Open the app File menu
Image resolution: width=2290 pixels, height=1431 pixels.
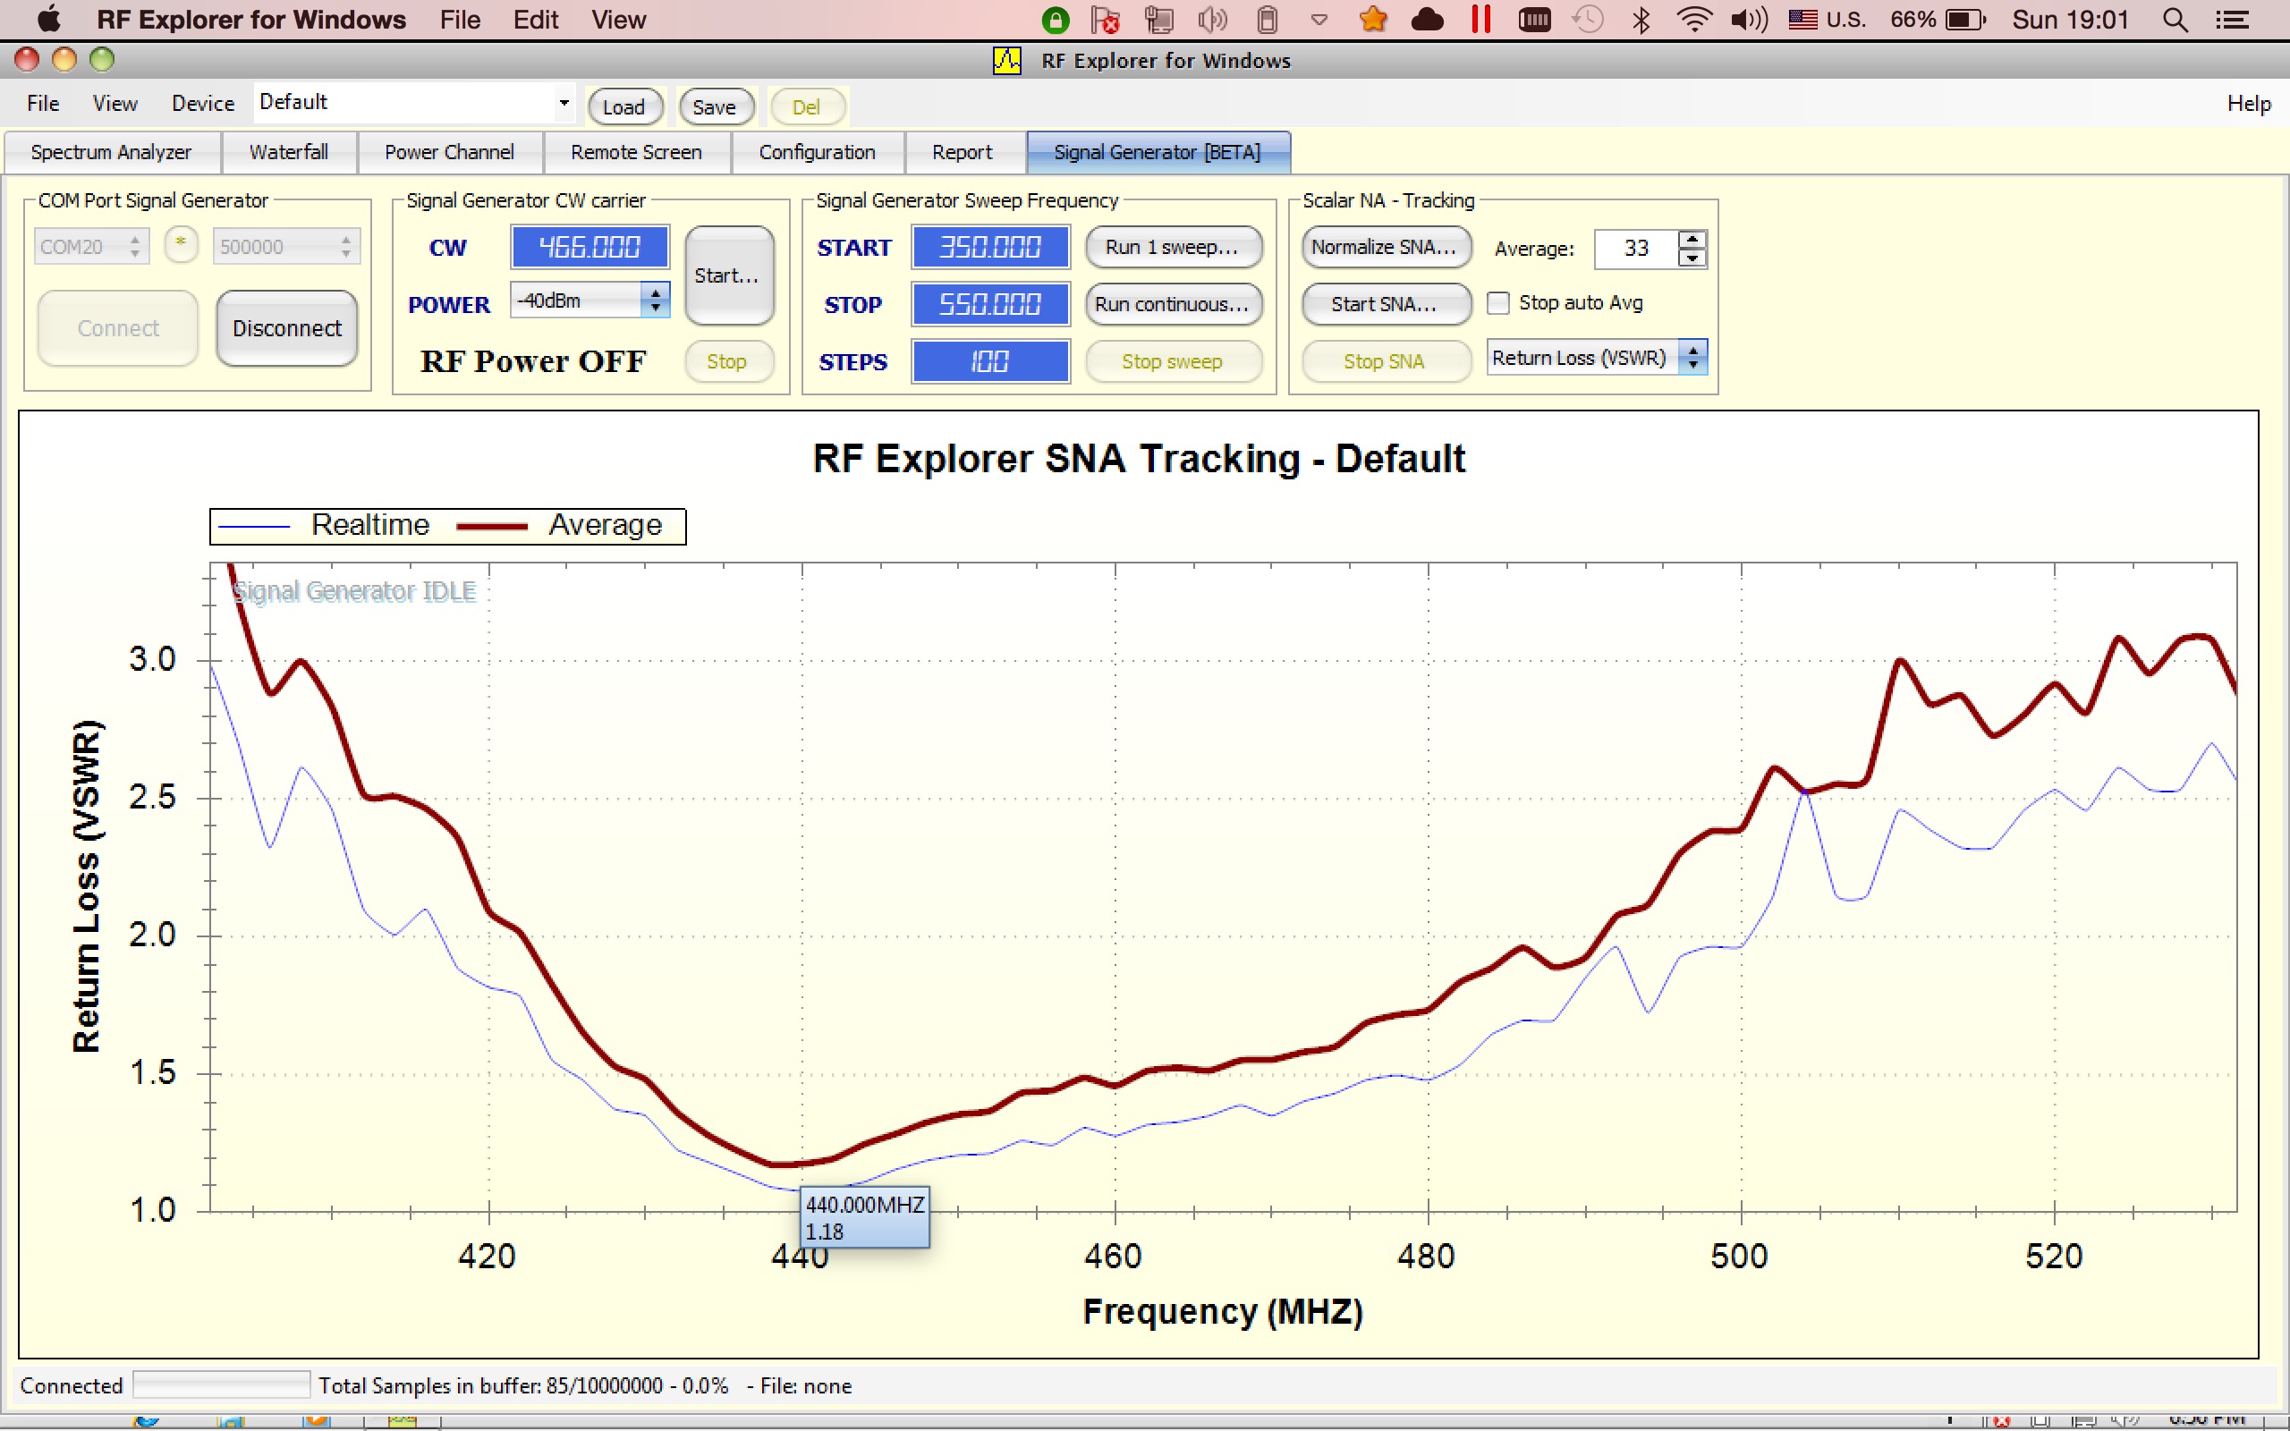tap(43, 103)
